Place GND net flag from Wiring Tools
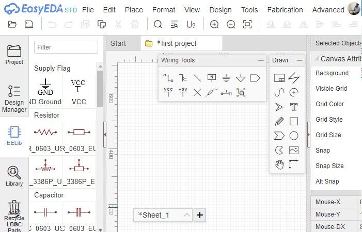 tap(226, 78)
